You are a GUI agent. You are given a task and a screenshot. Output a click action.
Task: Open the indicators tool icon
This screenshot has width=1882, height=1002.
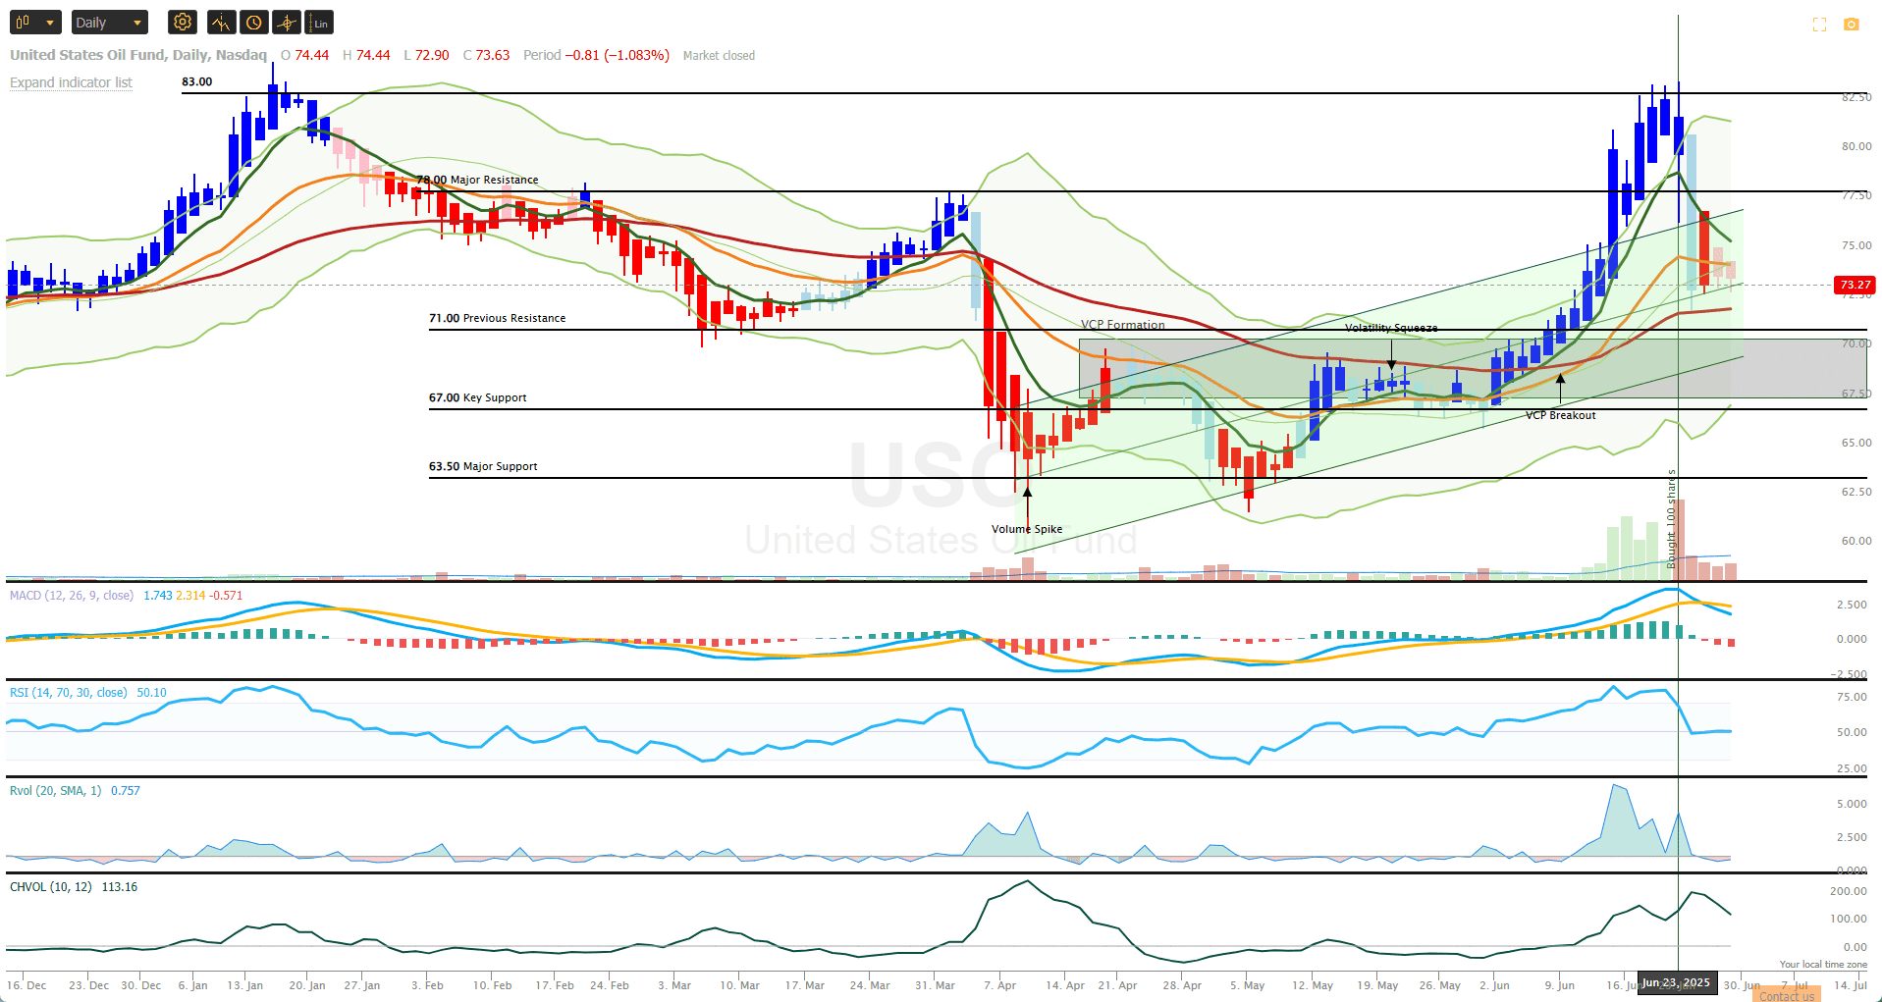(221, 23)
